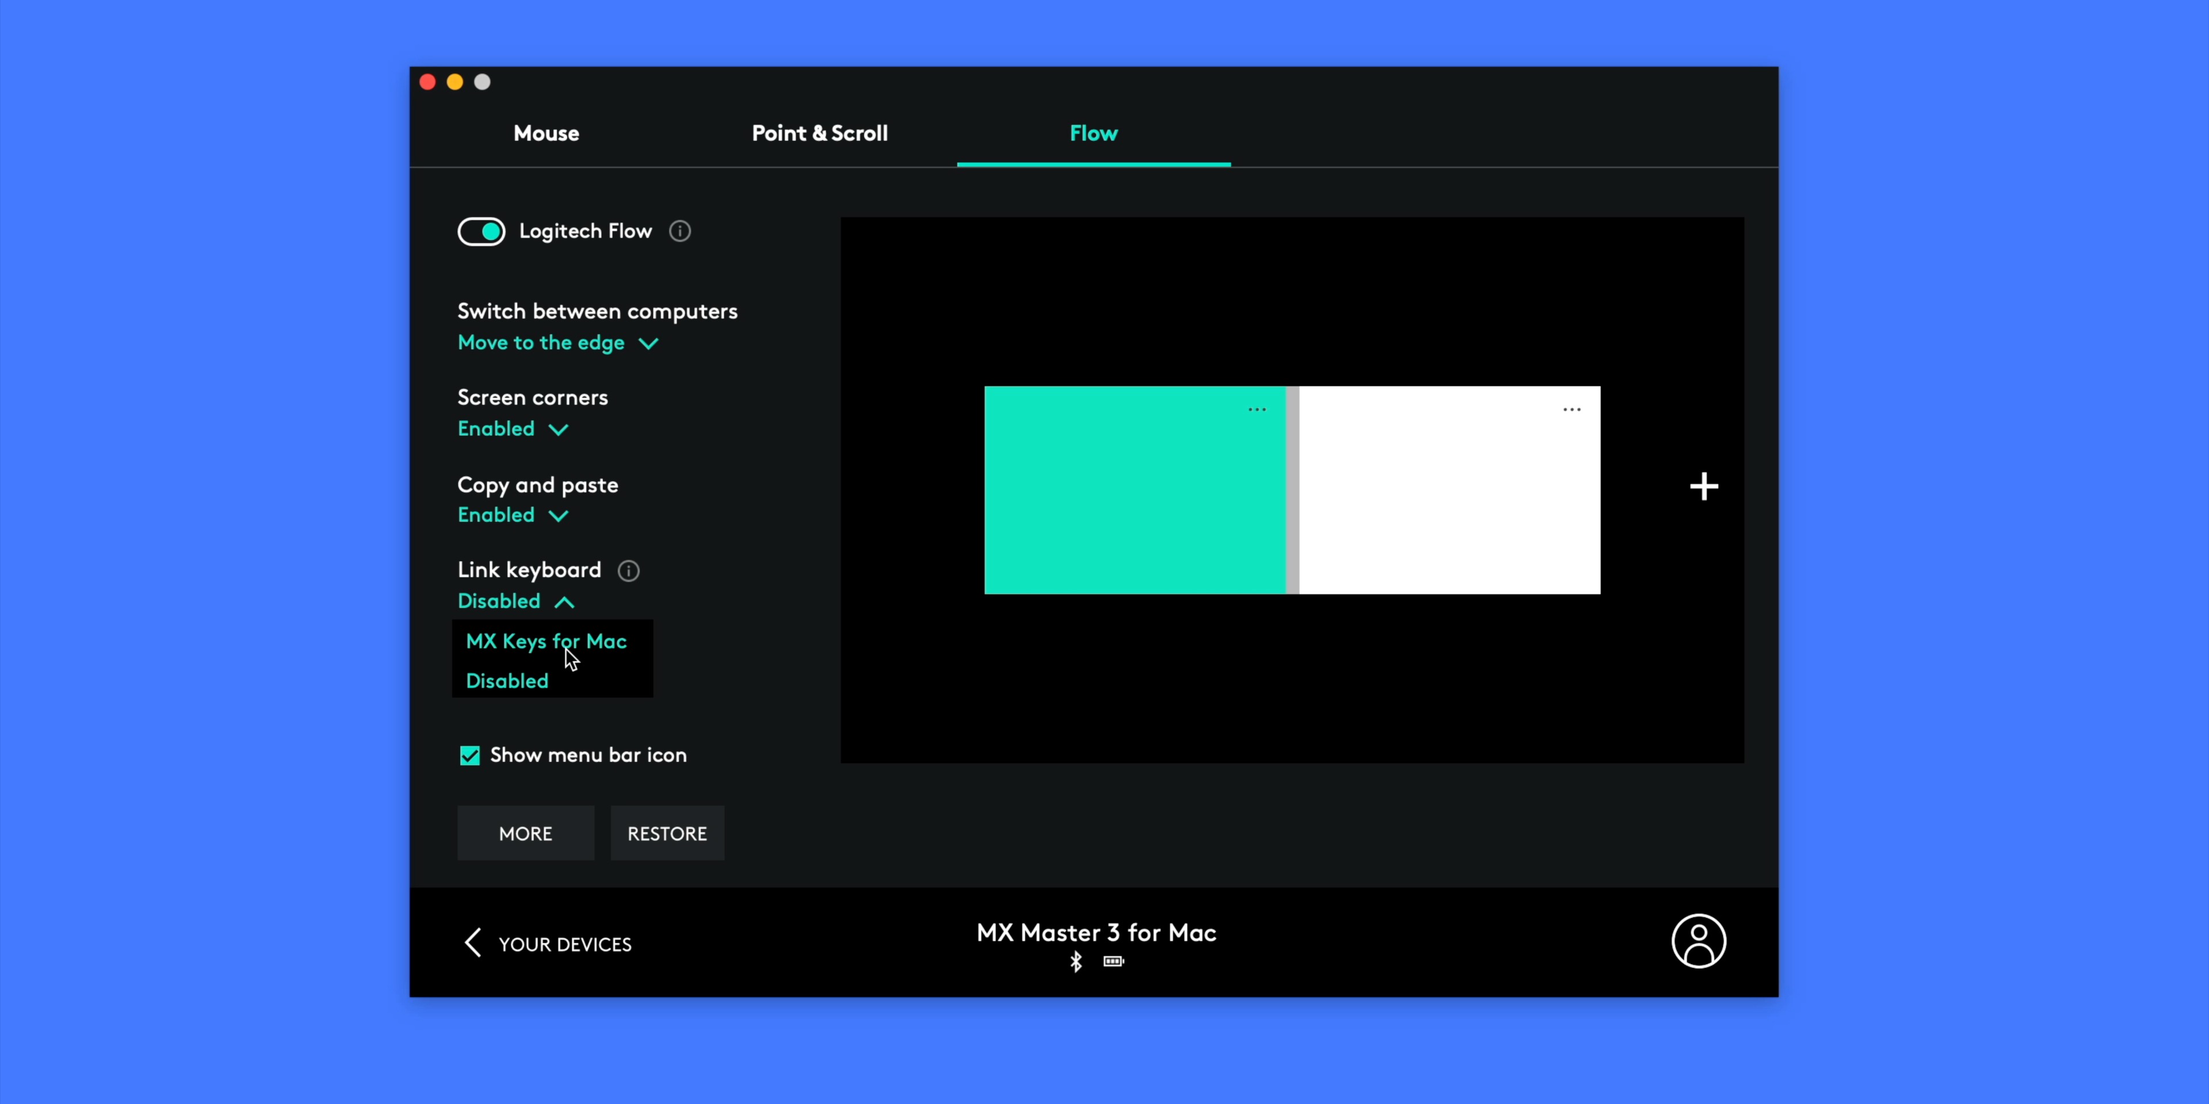
Task: Turn off the Logitech Flow toggle
Action: (x=481, y=231)
